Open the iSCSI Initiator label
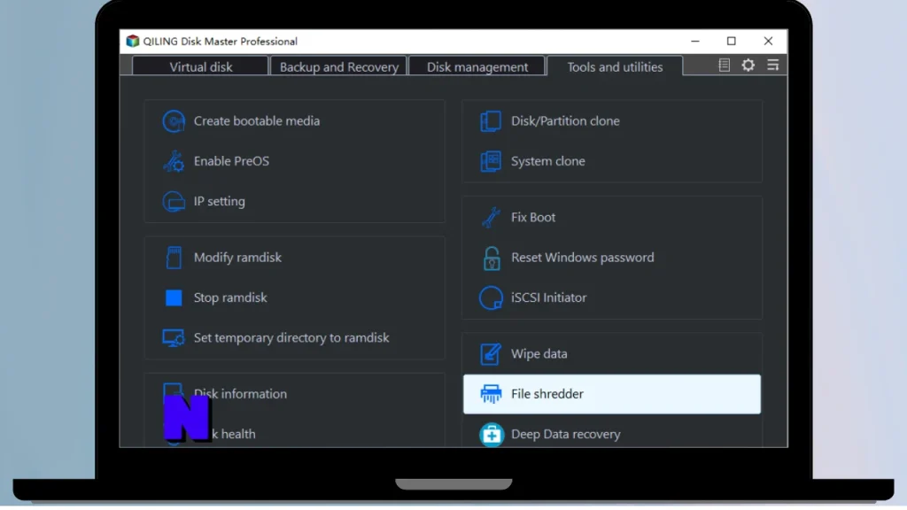This screenshot has height=510, width=907. (x=548, y=297)
